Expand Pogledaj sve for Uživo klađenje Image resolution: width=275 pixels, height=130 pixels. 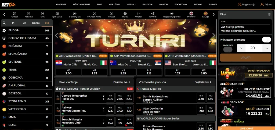[122, 82]
